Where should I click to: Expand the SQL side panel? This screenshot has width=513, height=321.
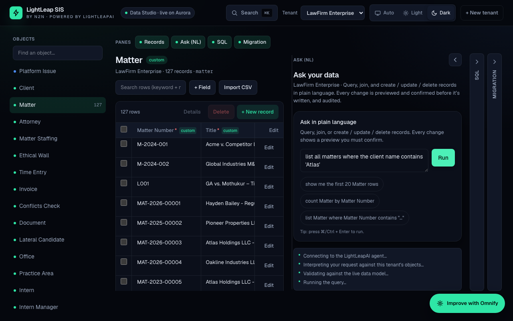point(477,172)
